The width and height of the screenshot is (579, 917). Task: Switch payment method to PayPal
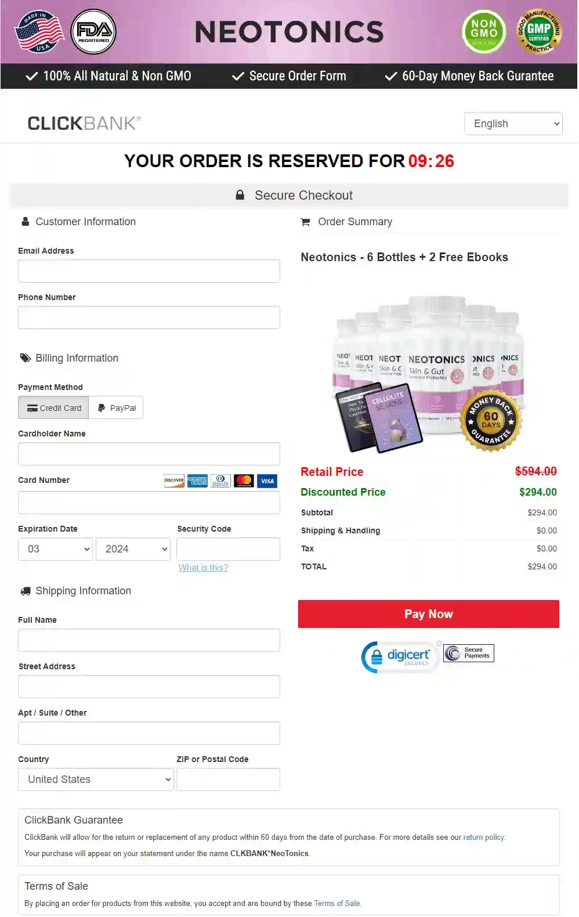click(116, 407)
